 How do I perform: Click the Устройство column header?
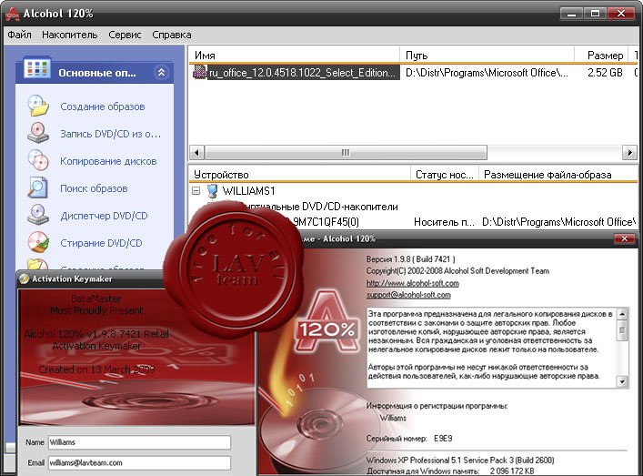click(299, 175)
